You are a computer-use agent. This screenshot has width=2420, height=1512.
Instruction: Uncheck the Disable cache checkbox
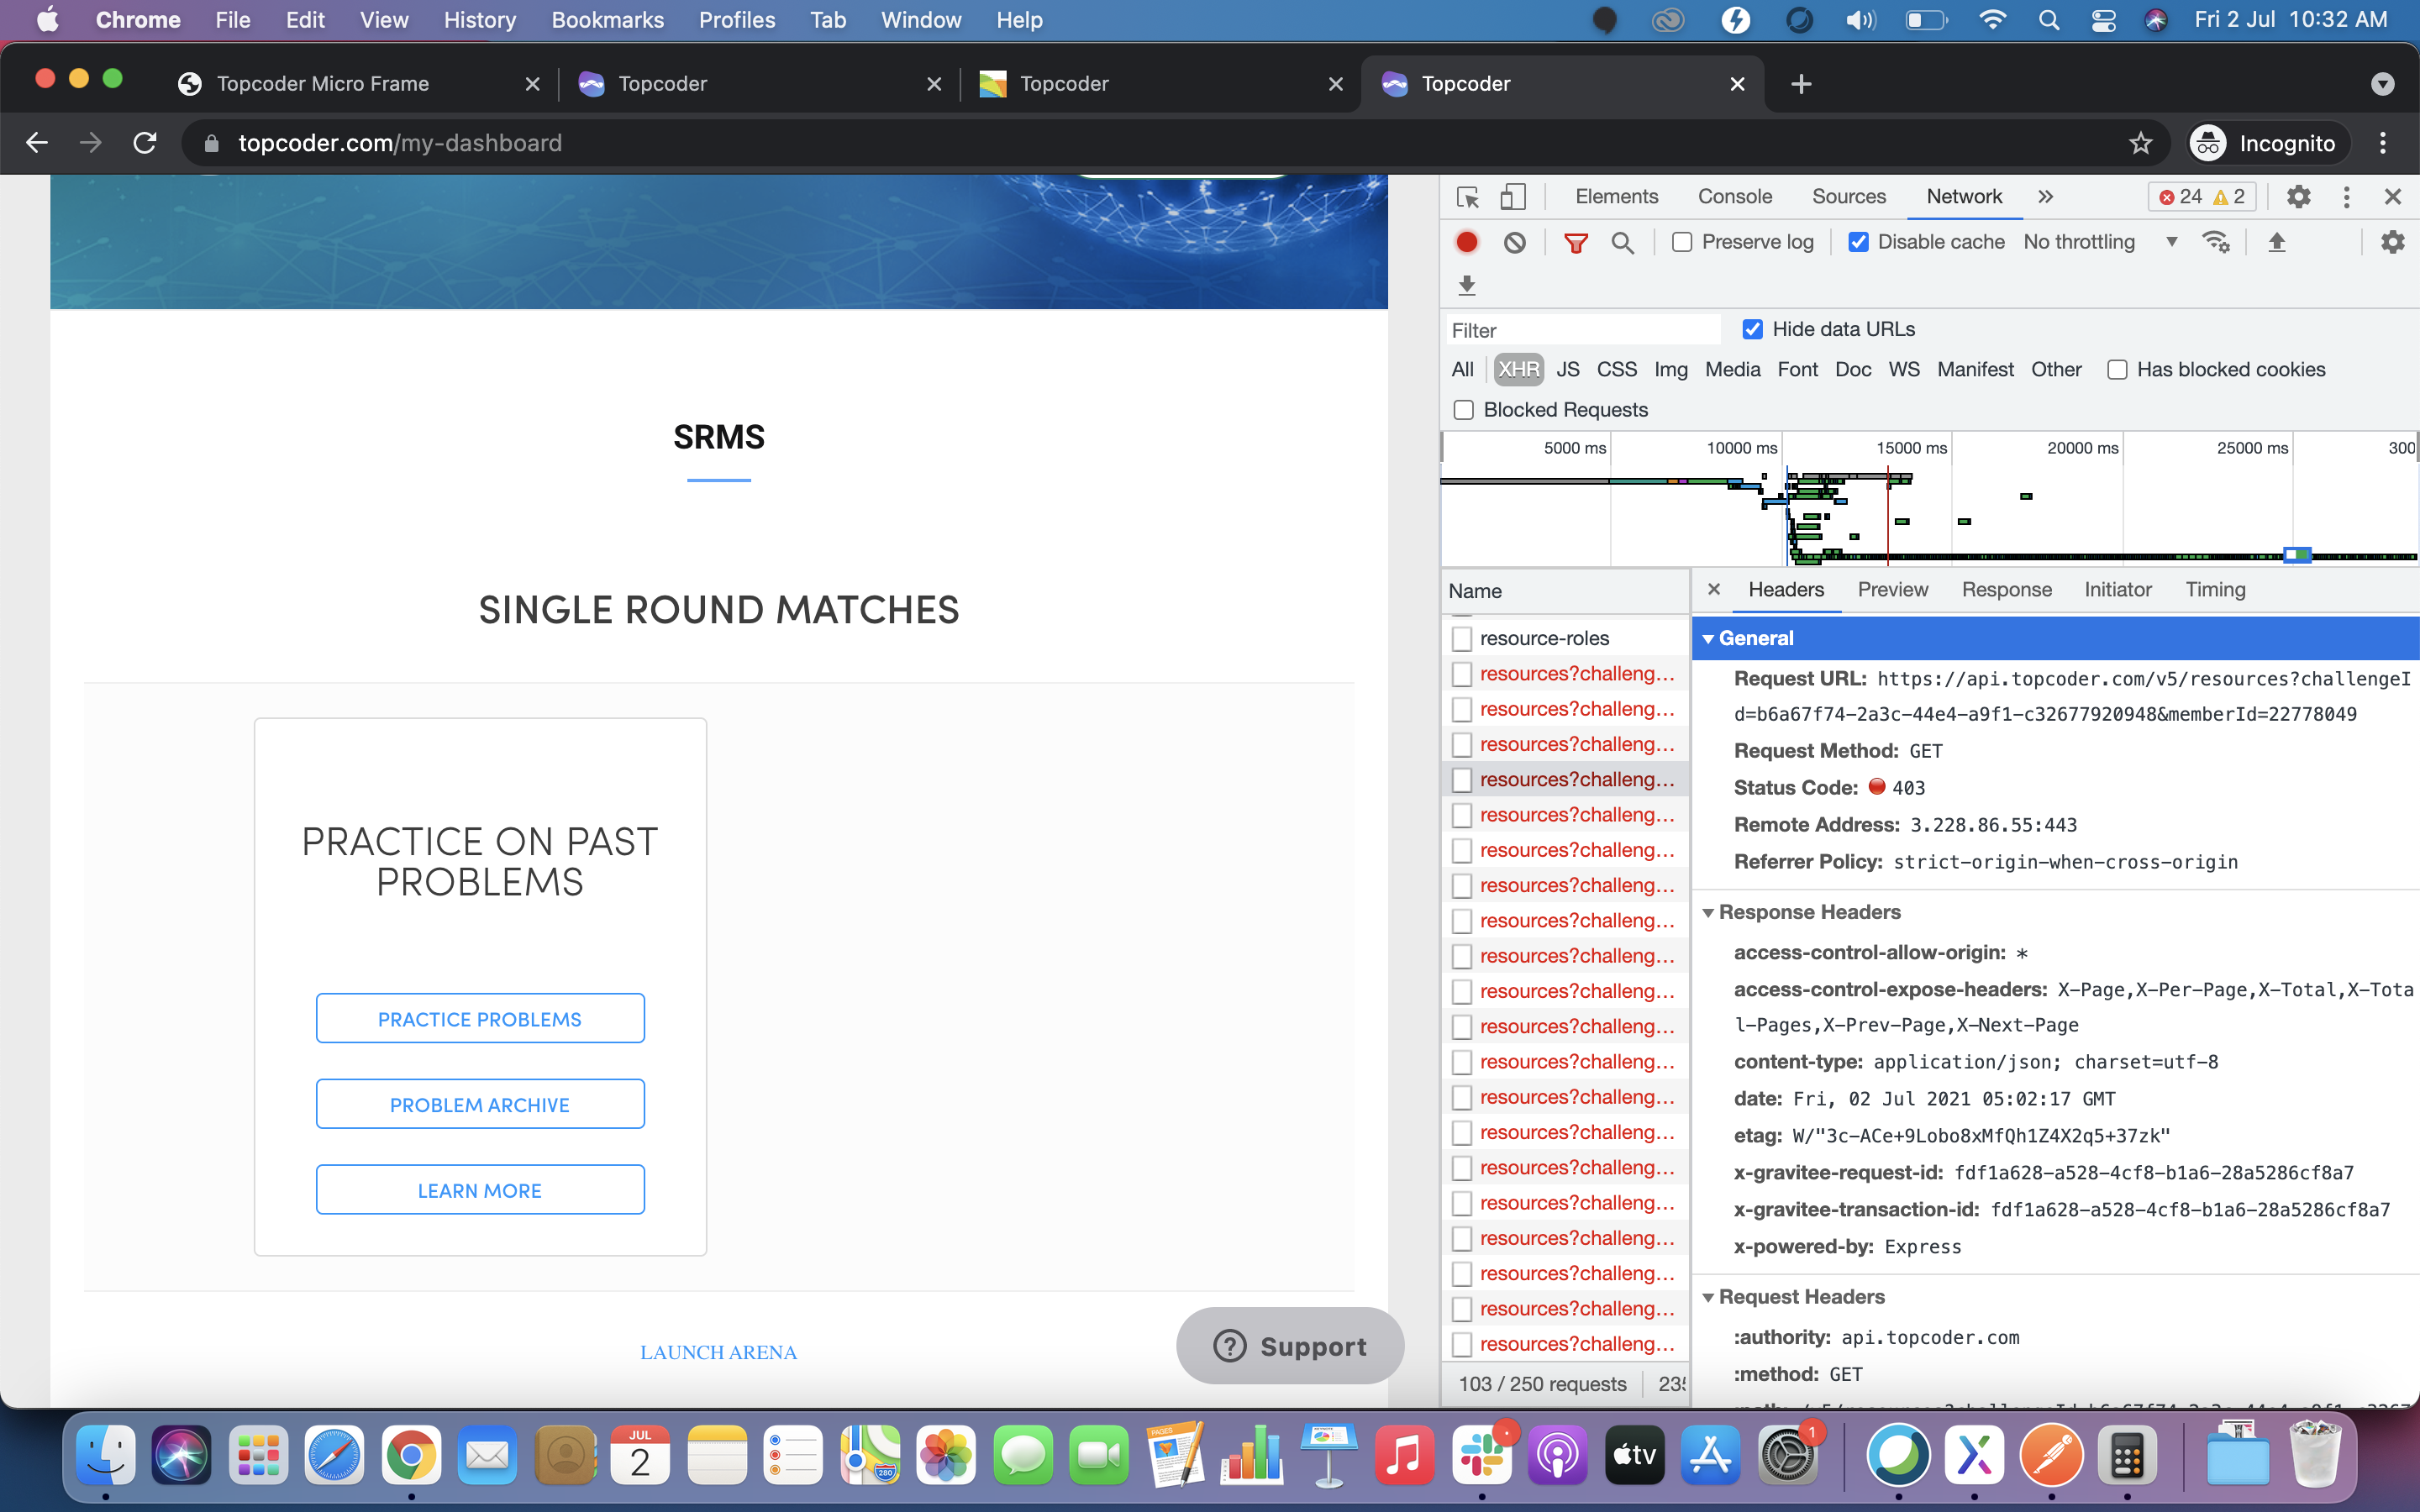[x=1858, y=242]
